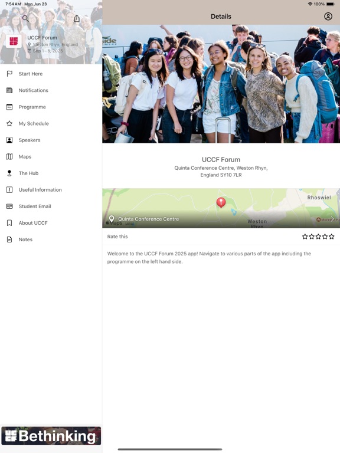Rate three stars
340x453 pixels.
[x=318, y=237]
